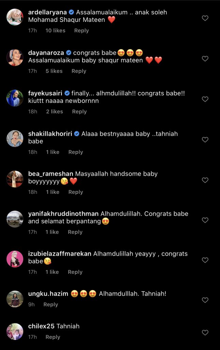Open fayekusairi username link
This screenshot has height=350, width=220.
[x=45, y=93]
